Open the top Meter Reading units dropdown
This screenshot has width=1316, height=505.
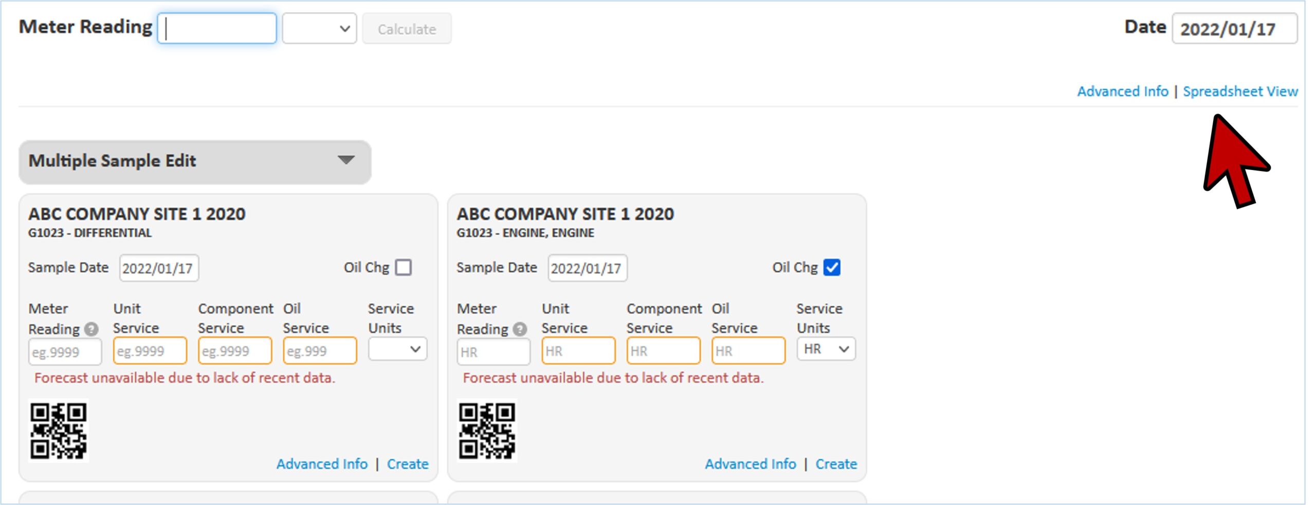coord(319,29)
